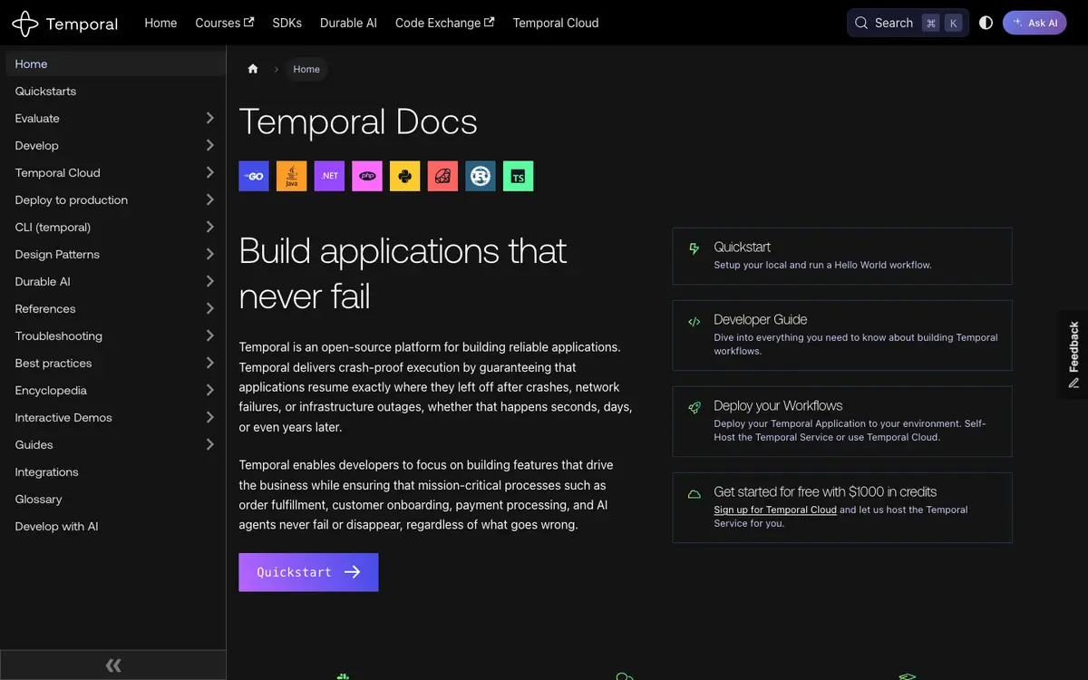Click the Developer Guide code icon
Screen dimensions: 1088x680
[695, 321]
